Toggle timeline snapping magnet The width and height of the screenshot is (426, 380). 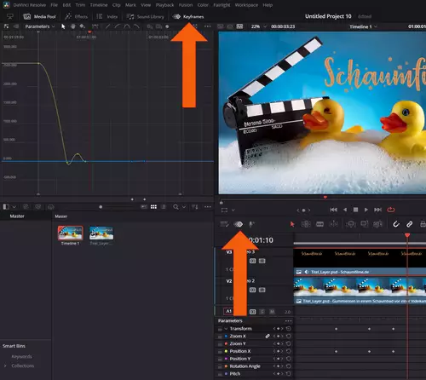(x=396, y=224)
